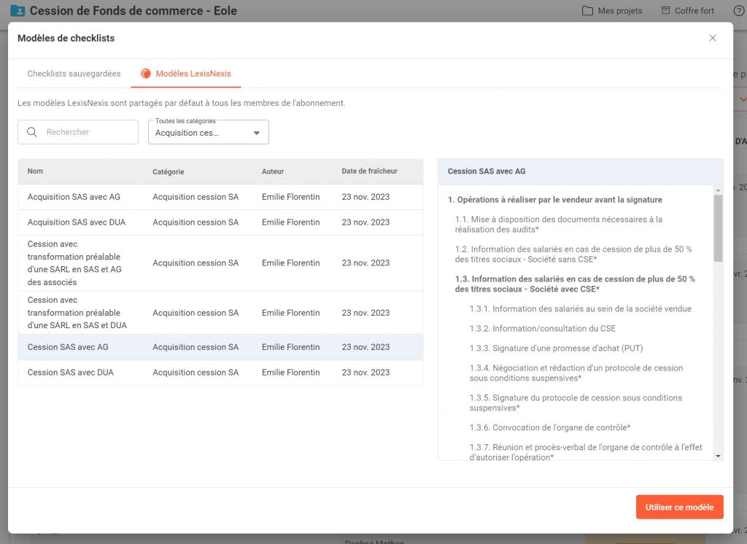This screenshot has height=544, width=747.
Task: Click the category dropdown arrow
Action: click(x=257, y=133)
